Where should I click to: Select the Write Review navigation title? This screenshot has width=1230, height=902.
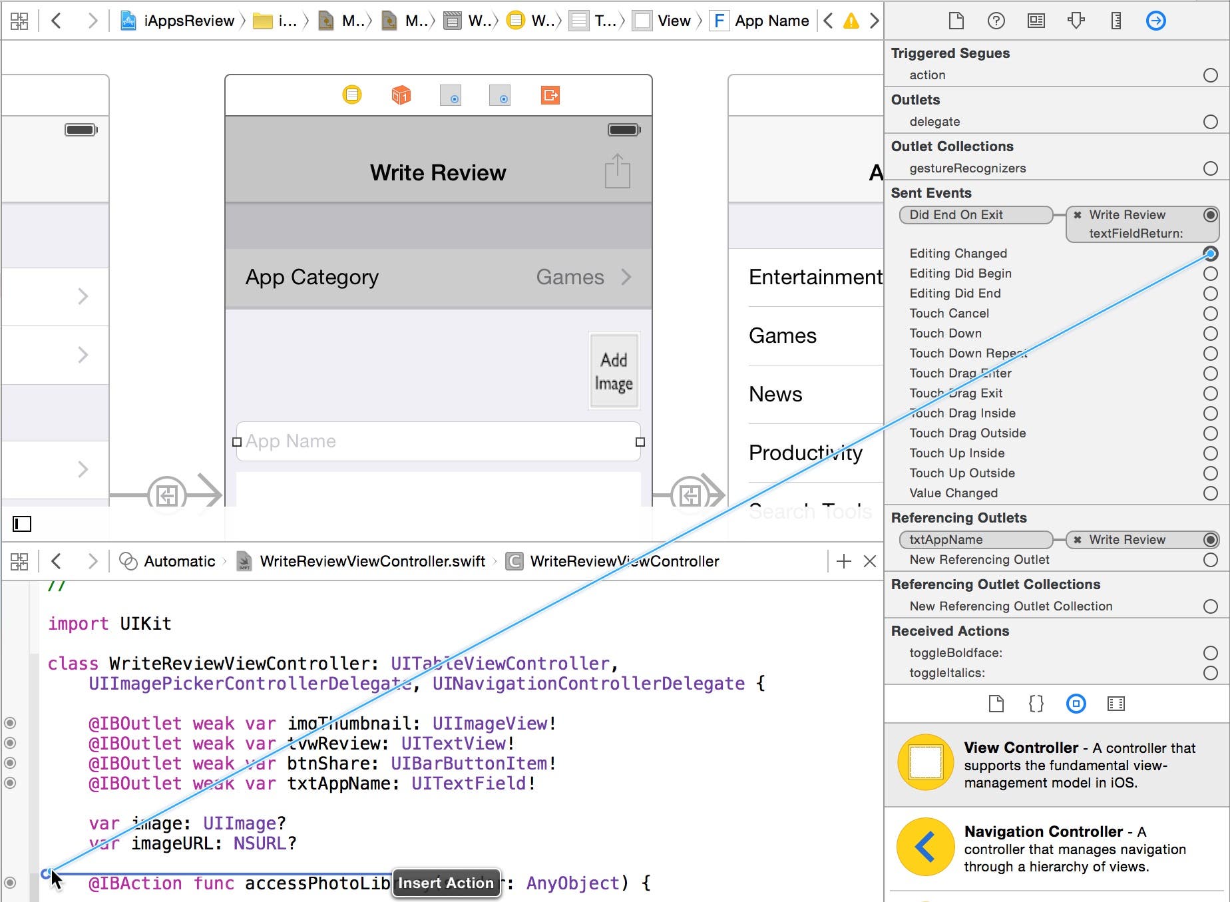pos(438,172)
